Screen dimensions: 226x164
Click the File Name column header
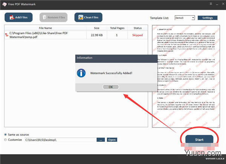click(x=45, y=28)
